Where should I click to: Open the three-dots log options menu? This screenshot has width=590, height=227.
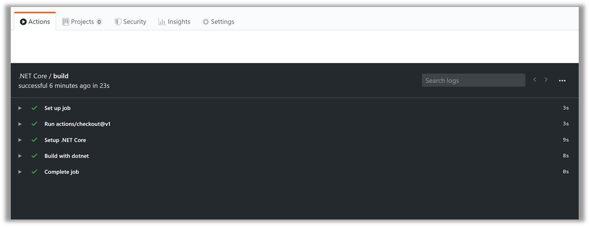(562, 81)
